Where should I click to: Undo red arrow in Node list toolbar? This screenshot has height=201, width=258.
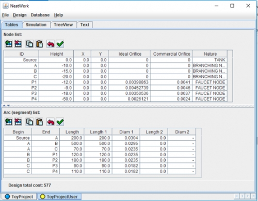[x=51, y=44]
